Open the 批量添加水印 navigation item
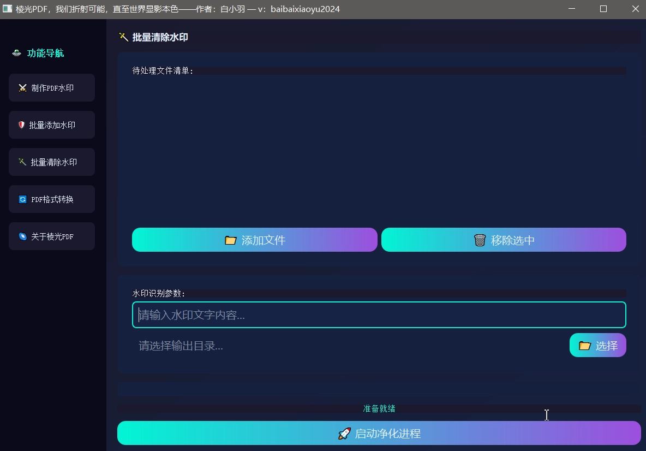 pyautogui.click(x=52, y=125)
